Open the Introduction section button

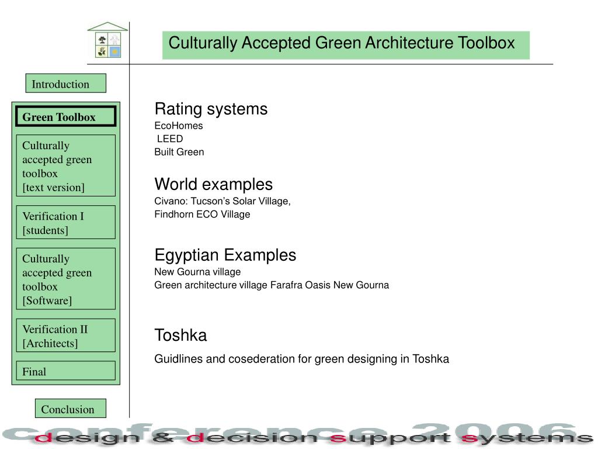65,83
